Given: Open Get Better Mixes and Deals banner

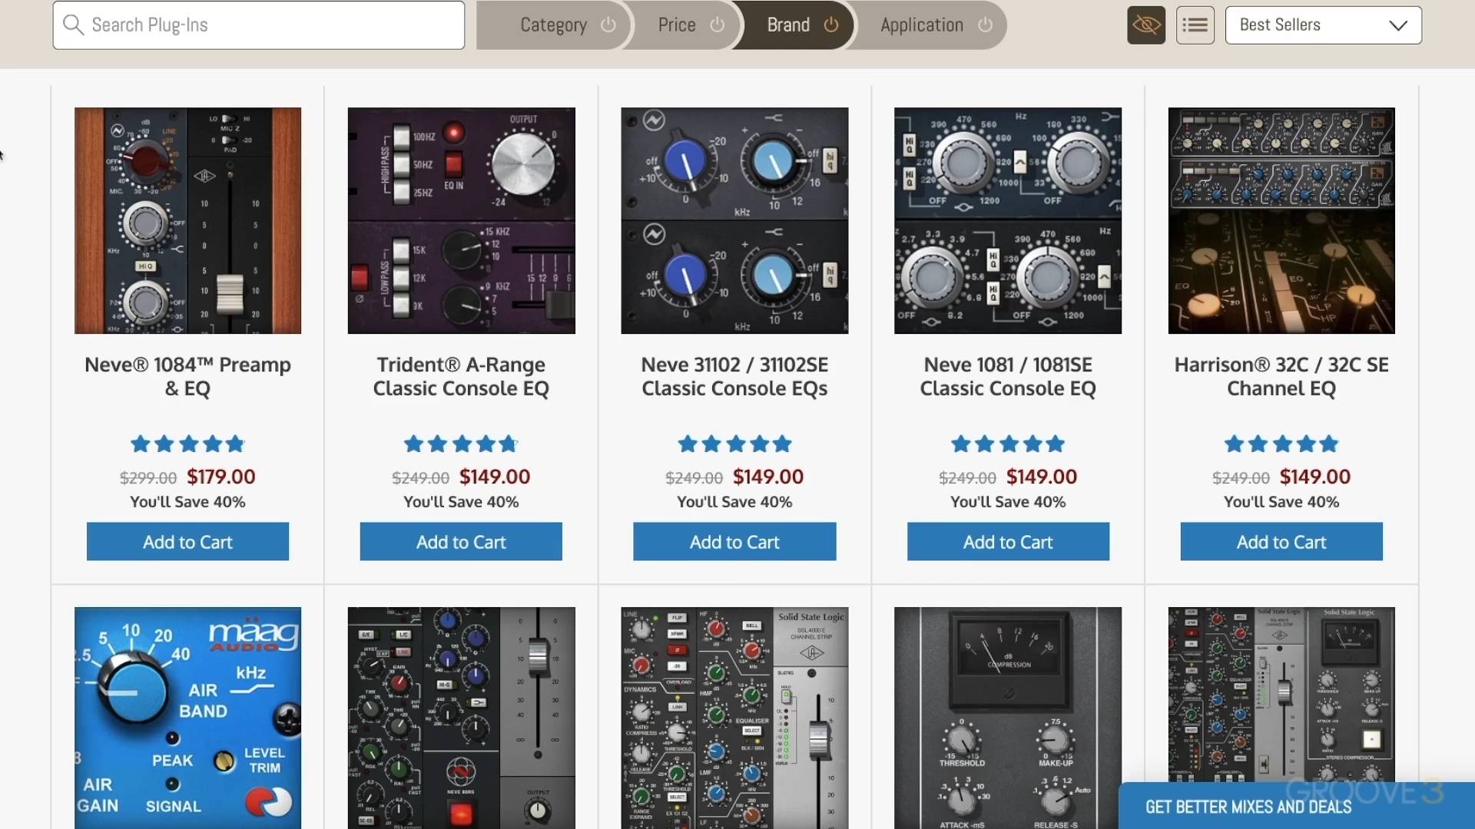Looking at the screenshot, I should click(x=1248, y=807).
